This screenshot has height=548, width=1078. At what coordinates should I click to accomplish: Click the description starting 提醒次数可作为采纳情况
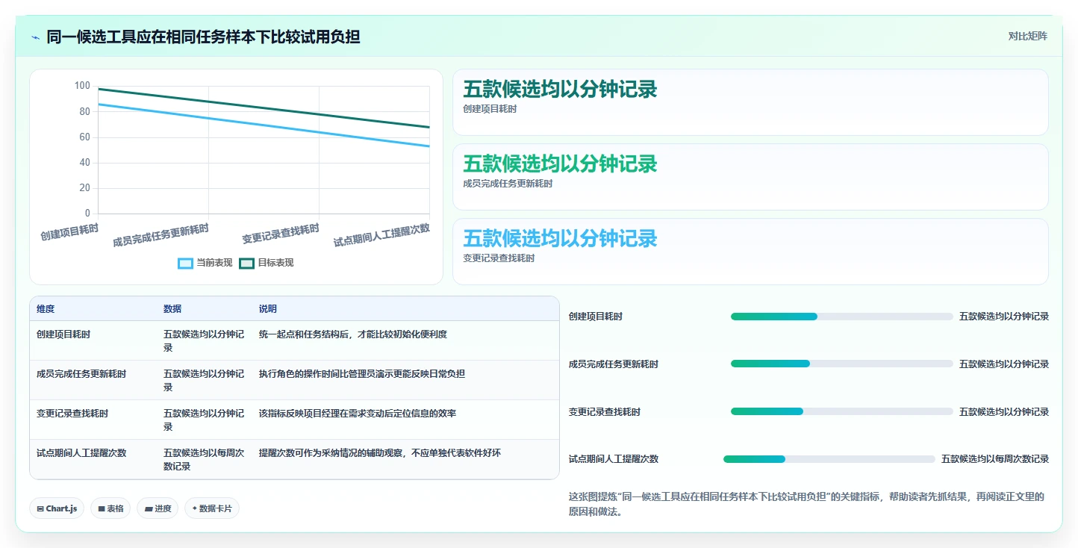click(380, 453)
